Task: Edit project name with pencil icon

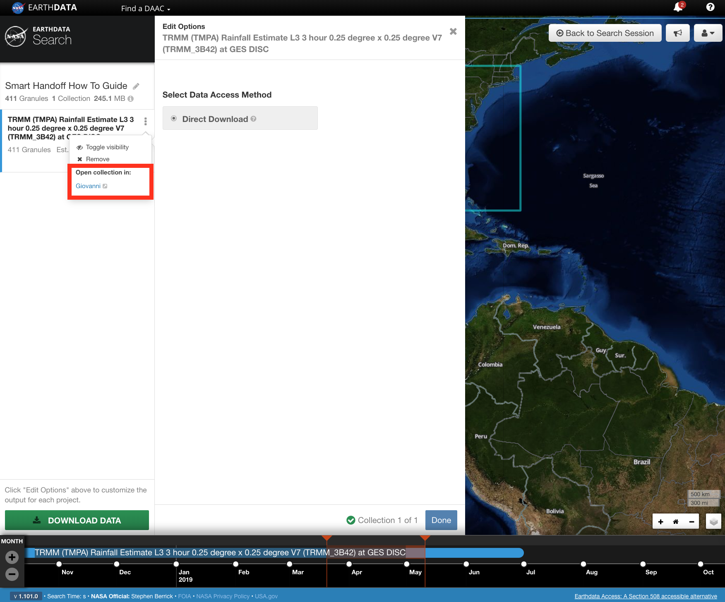Action: (136, 86)
